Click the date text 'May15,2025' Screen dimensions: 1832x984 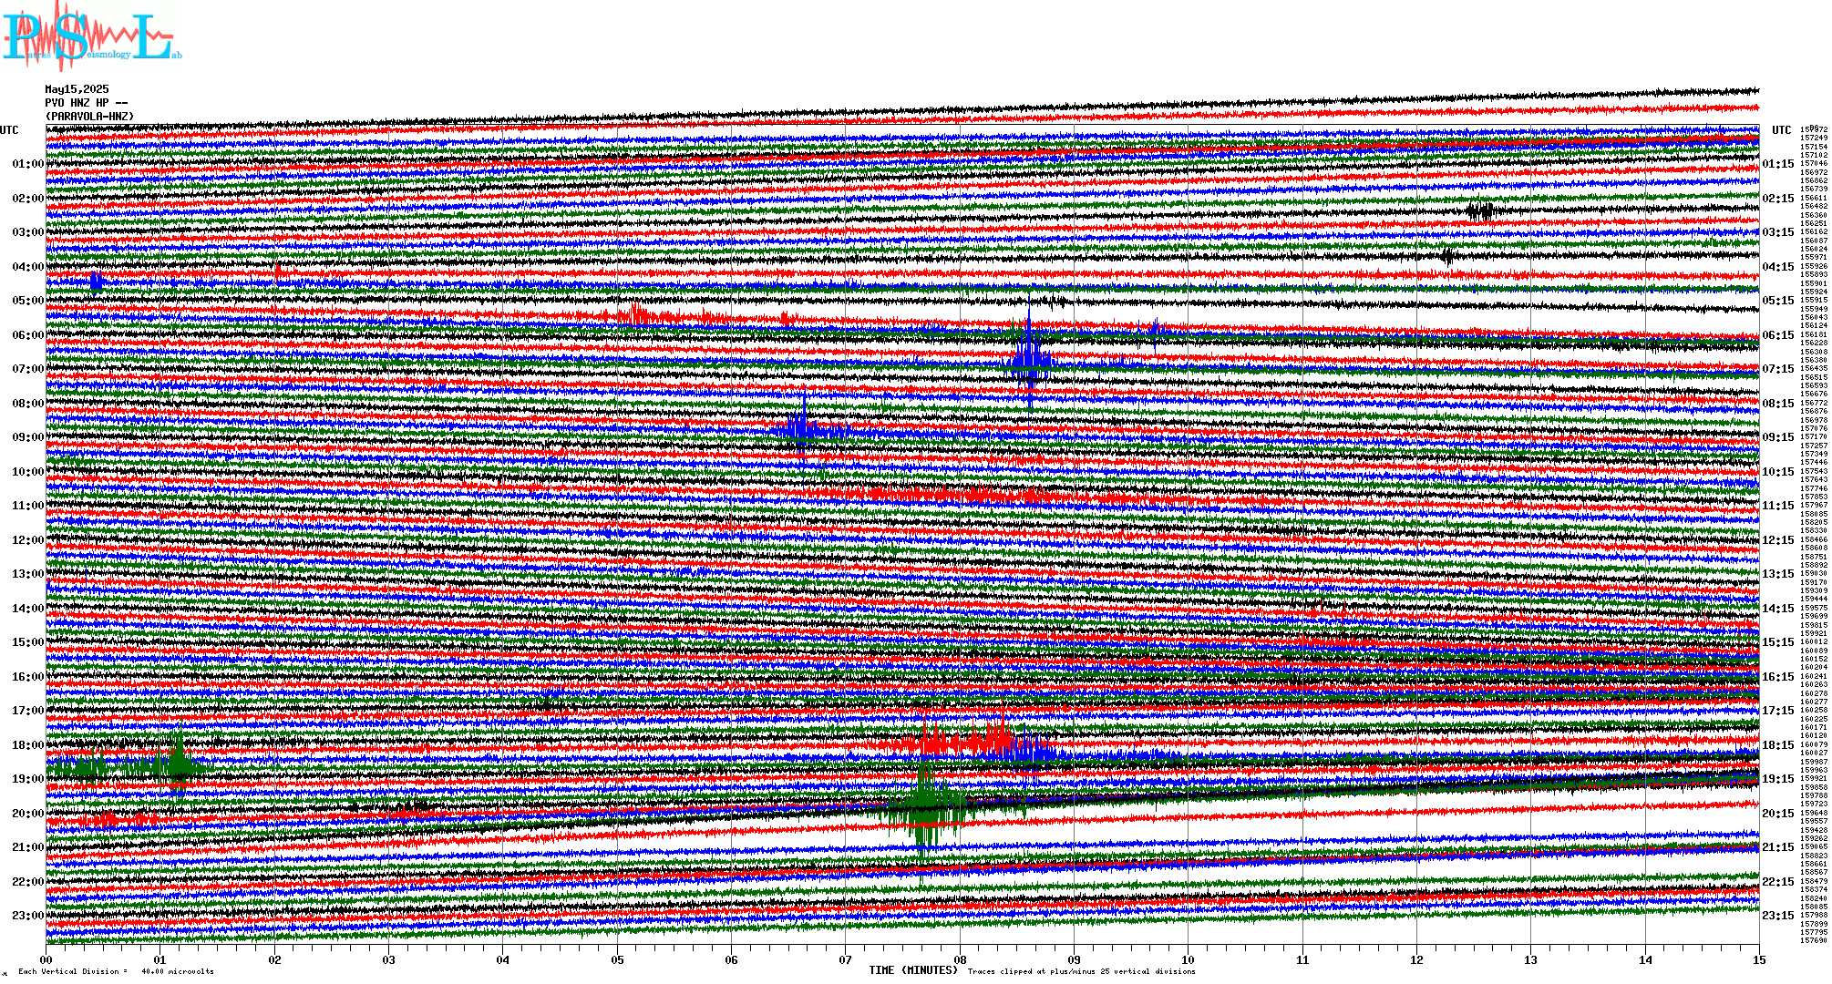(x=77, y=89)
